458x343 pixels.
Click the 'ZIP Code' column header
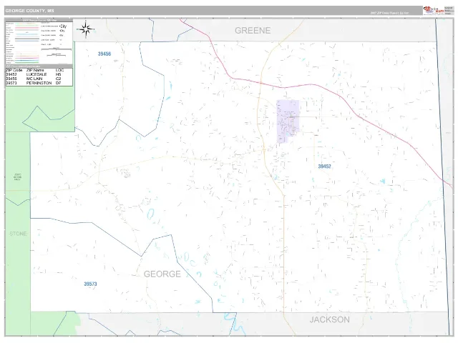(x=14, y=70)
